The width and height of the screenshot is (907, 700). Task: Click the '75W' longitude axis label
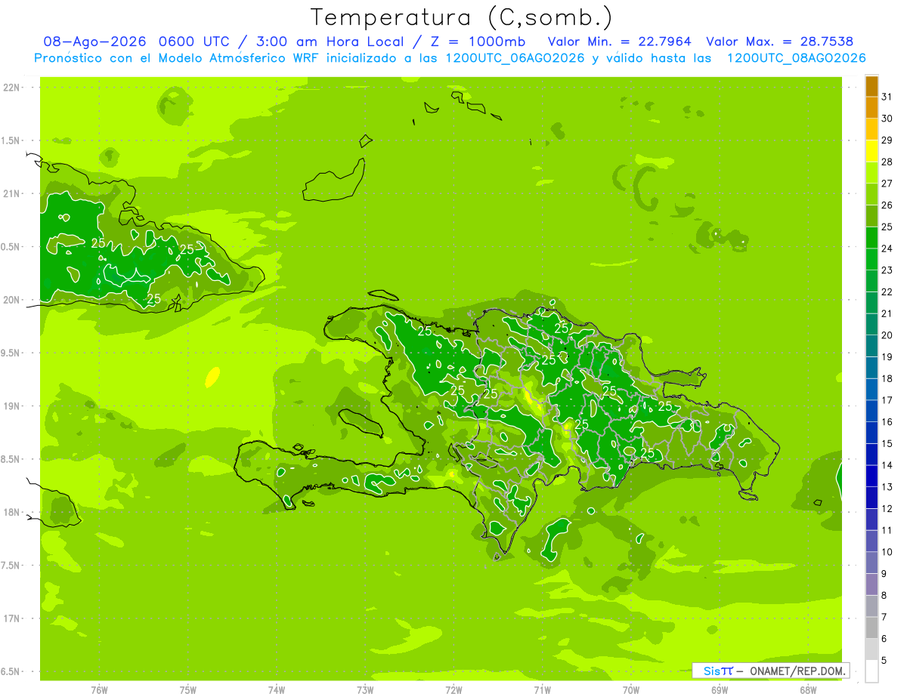click(188, 689)
